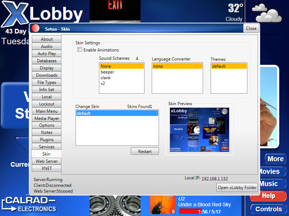This screenshot has width=289, height=216.
Task: Select the Local tab
Action: [47, 96]
